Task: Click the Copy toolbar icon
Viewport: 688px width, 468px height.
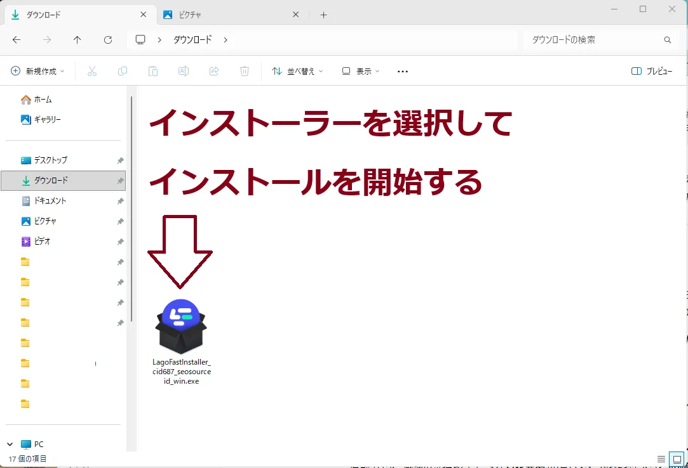Action: (x=123, y=71)
